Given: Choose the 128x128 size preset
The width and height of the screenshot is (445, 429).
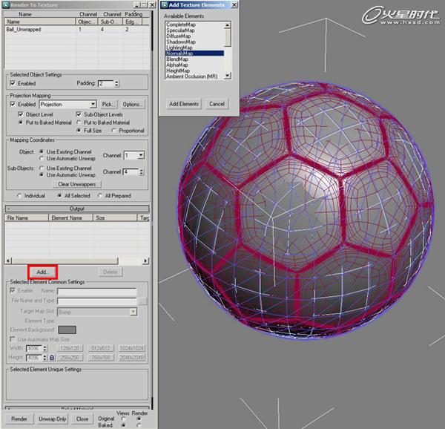Looking at the screenshot, I should 70,348.
